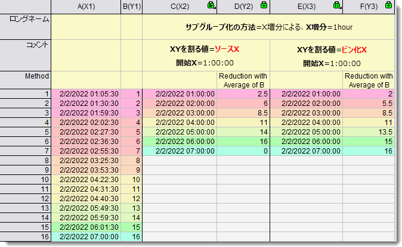This screenshot has width=402, height=247.
Task: Click cell with value 13.5 in column F
Action: click(369, 132)
